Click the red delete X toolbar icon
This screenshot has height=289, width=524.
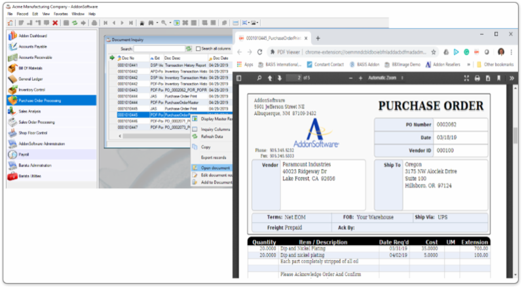click(55, 22)
